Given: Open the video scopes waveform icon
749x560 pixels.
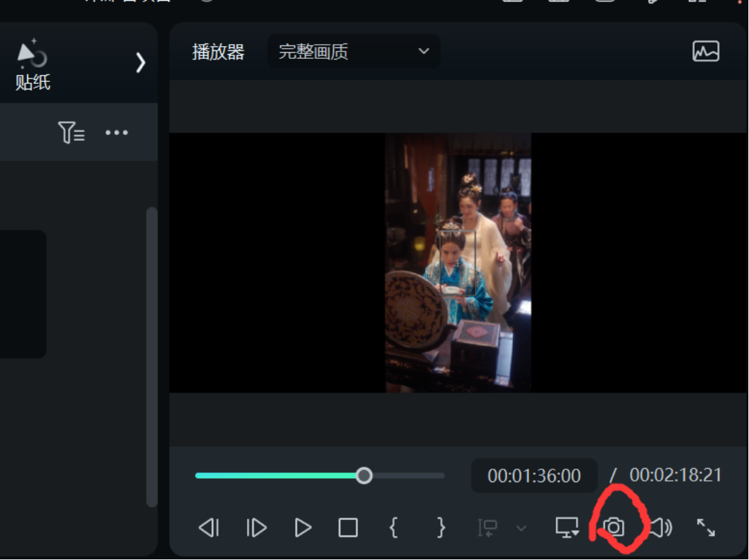Looking at the screenshot, I should [706, 51].
